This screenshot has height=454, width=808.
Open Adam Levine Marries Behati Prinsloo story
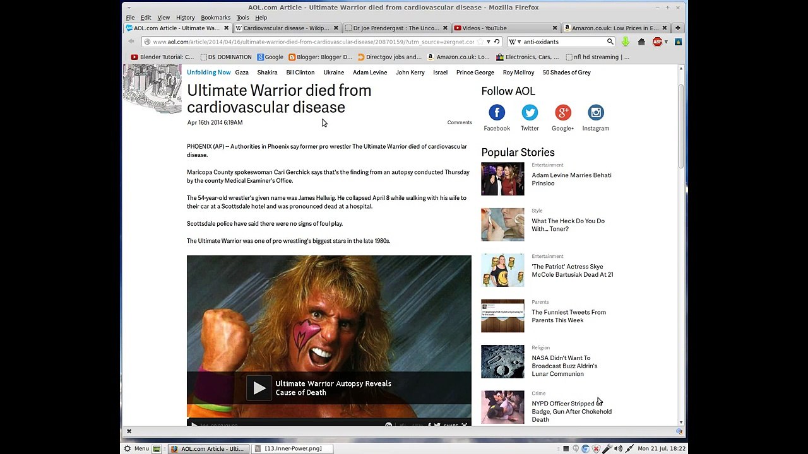pyautogui.click(x=571, y=179)
